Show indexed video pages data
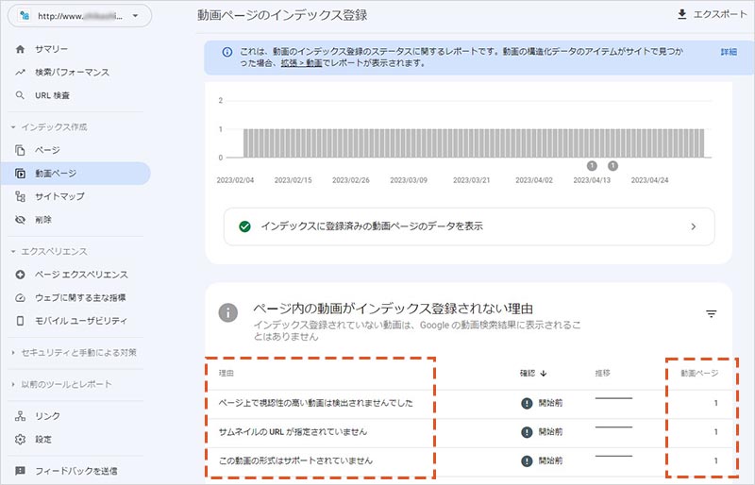Viewport: 755px width, 485px height. (468, 226)
